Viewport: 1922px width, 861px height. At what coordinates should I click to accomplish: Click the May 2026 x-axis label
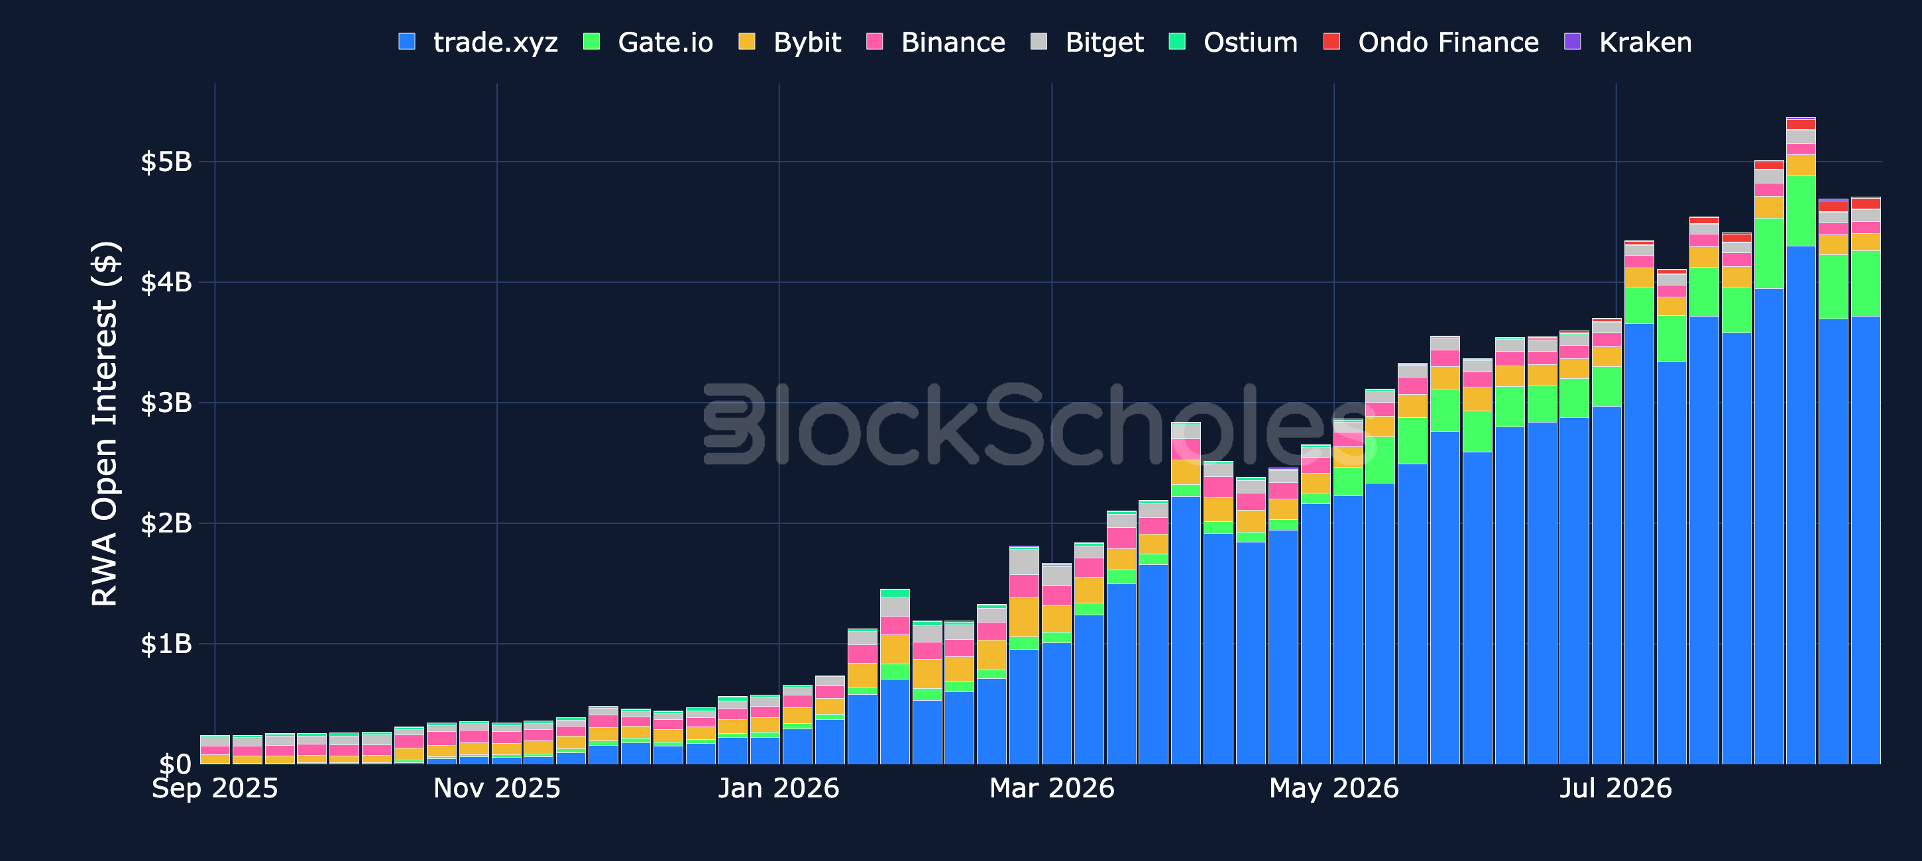tap(1334, 789)
